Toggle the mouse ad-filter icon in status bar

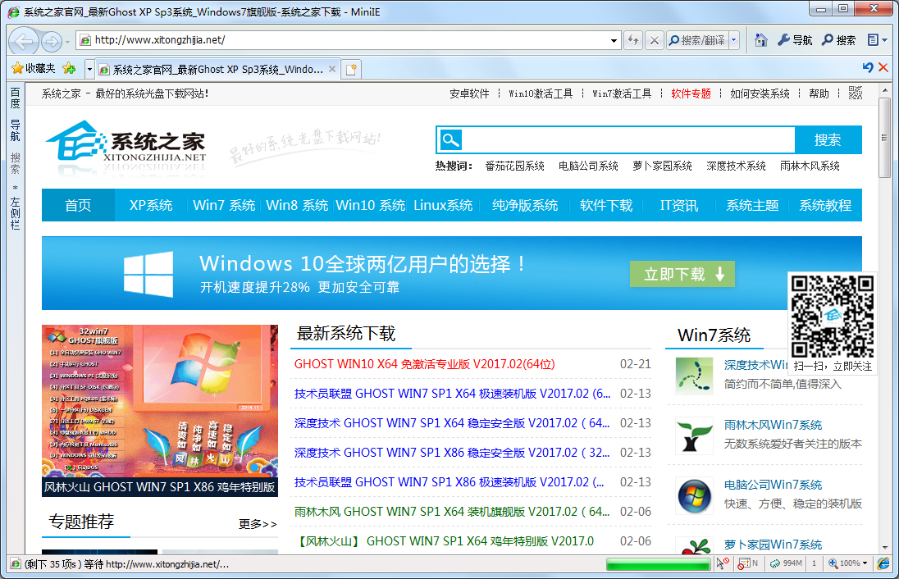pyautogui.click(x=723, y=563)
